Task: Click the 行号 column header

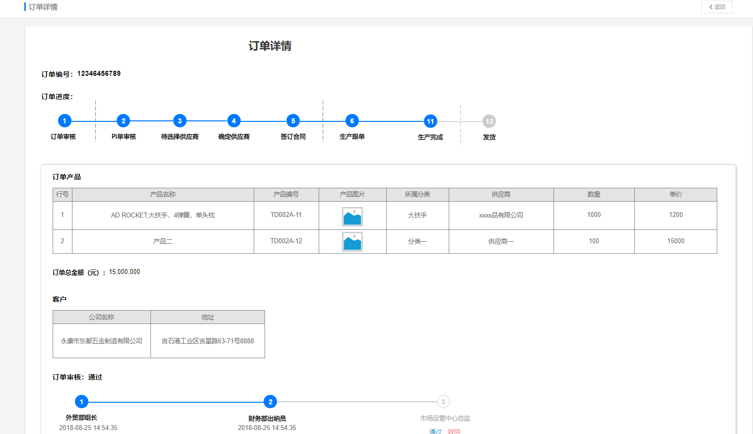Action: 63,195
